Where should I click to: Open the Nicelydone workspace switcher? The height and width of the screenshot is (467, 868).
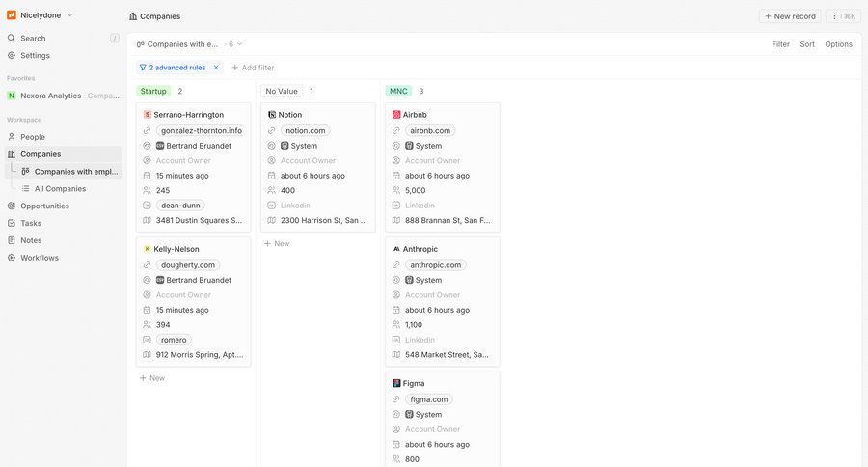coord(41,15)
